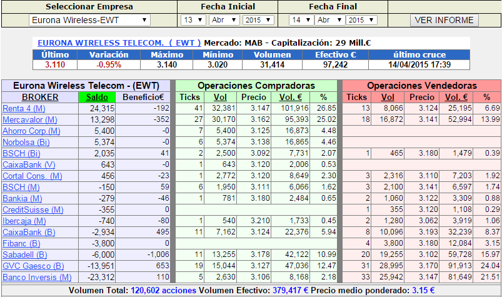
Task: Open the EURONA WIRELESS TELECOM. (EWT) link
Action: [x=119, y=43]
